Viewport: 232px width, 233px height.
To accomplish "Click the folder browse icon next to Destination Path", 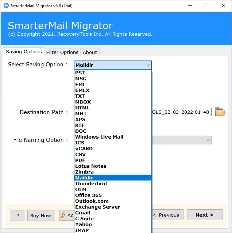I will pyautogui.click(x=220, y=112).
